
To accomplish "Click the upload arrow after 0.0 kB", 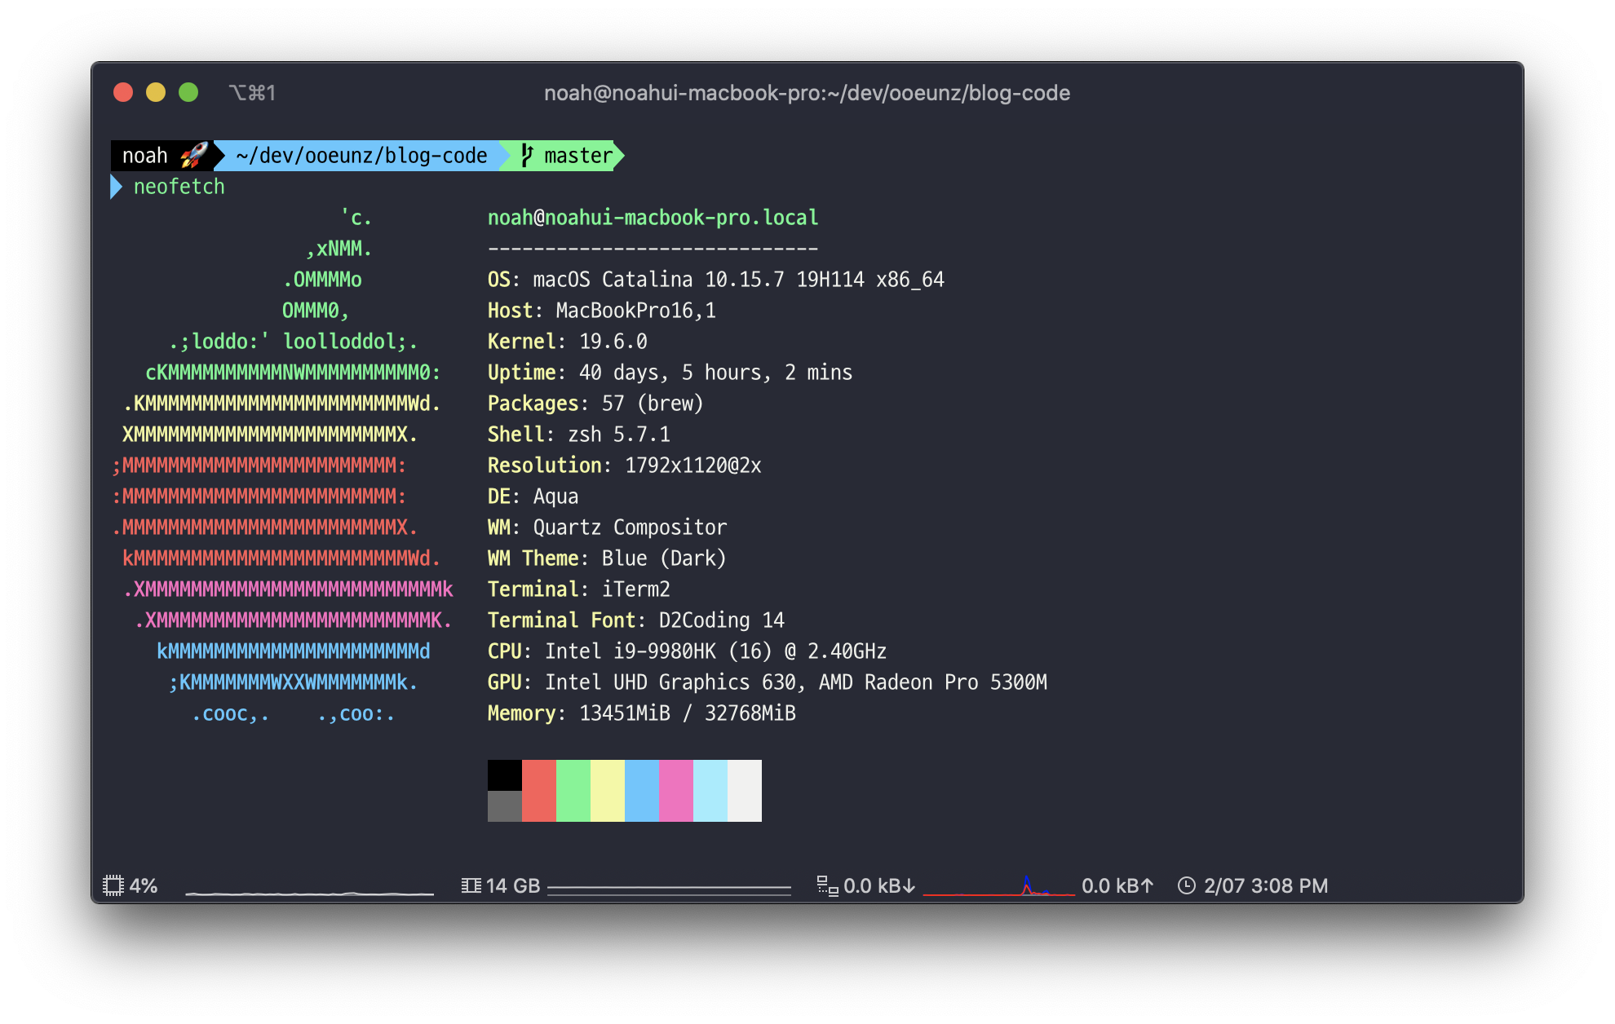I will coord(1147,885).
